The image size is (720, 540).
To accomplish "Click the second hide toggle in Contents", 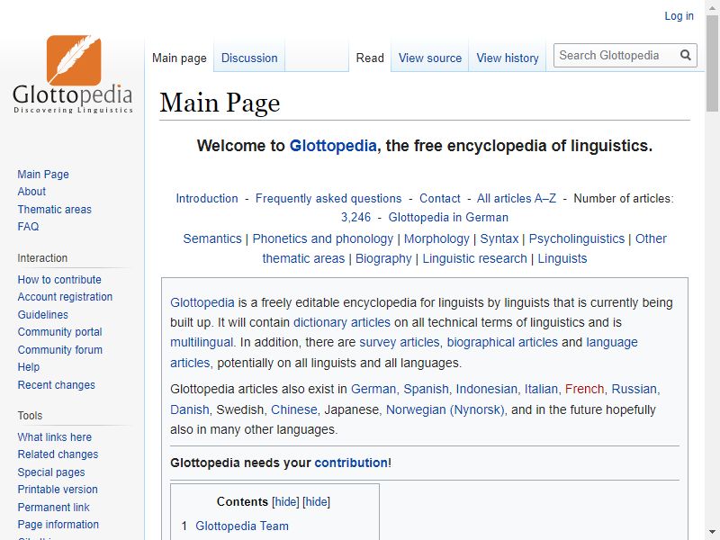I will click(317, 502).
